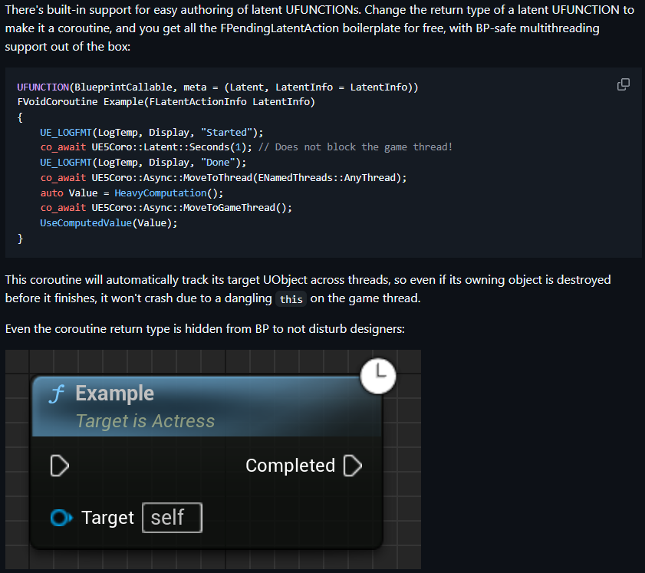Click 'FVoidCoroutine' in the code block

point(58,101)
